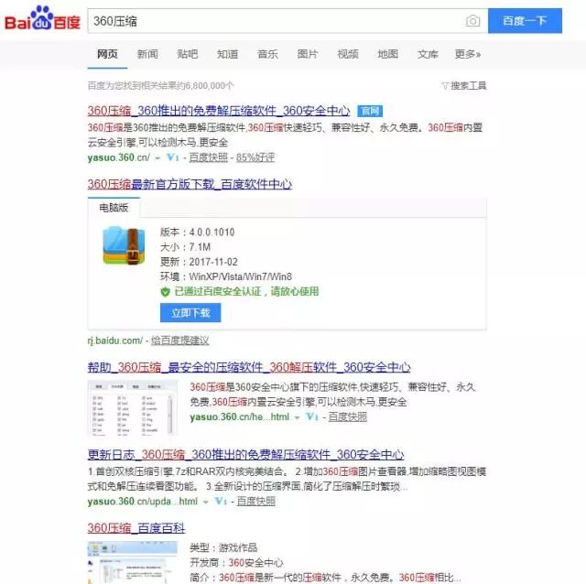586x584 pixels.
Task: Switch to the 视频 tab
Action: tap(348, 55)
